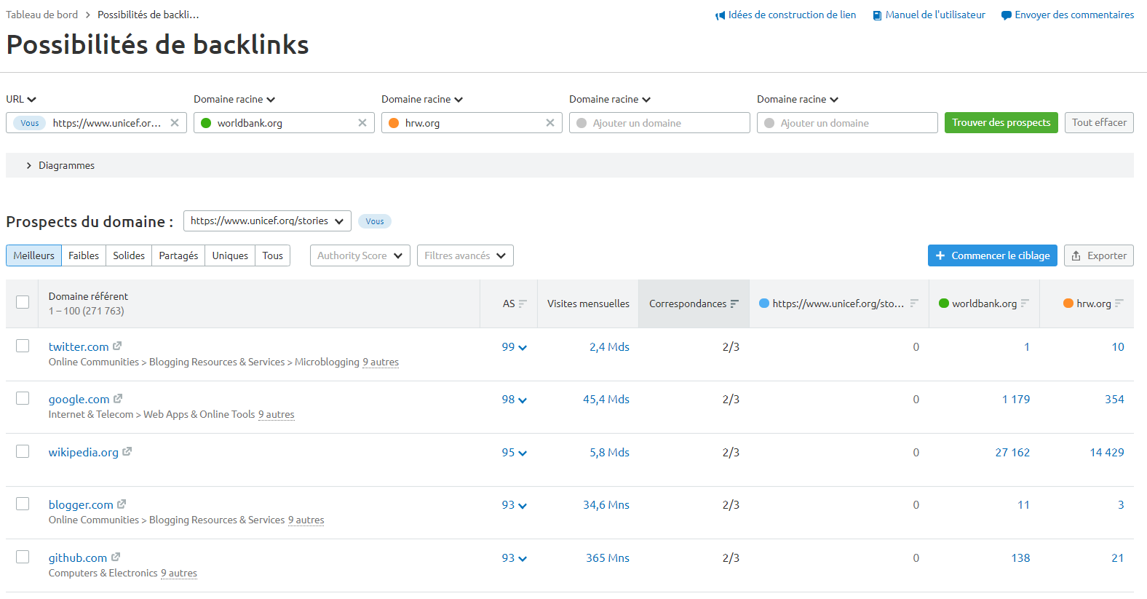
Task: Open the github.com domain link
Action: 78,558
